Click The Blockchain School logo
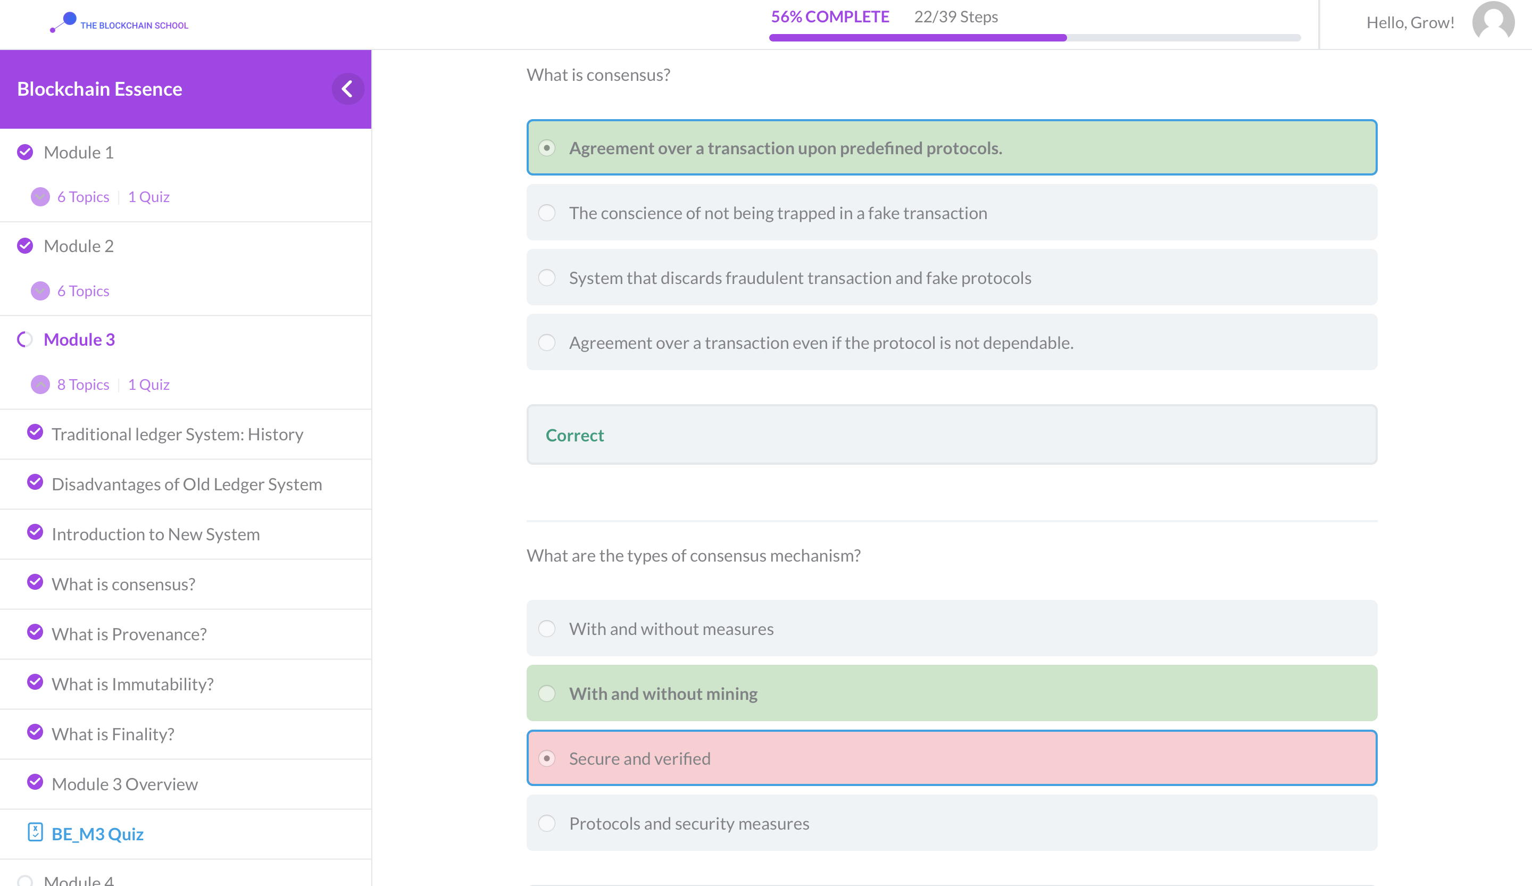The width and height of the screenshot is (1532, 886). pos(119,22)
